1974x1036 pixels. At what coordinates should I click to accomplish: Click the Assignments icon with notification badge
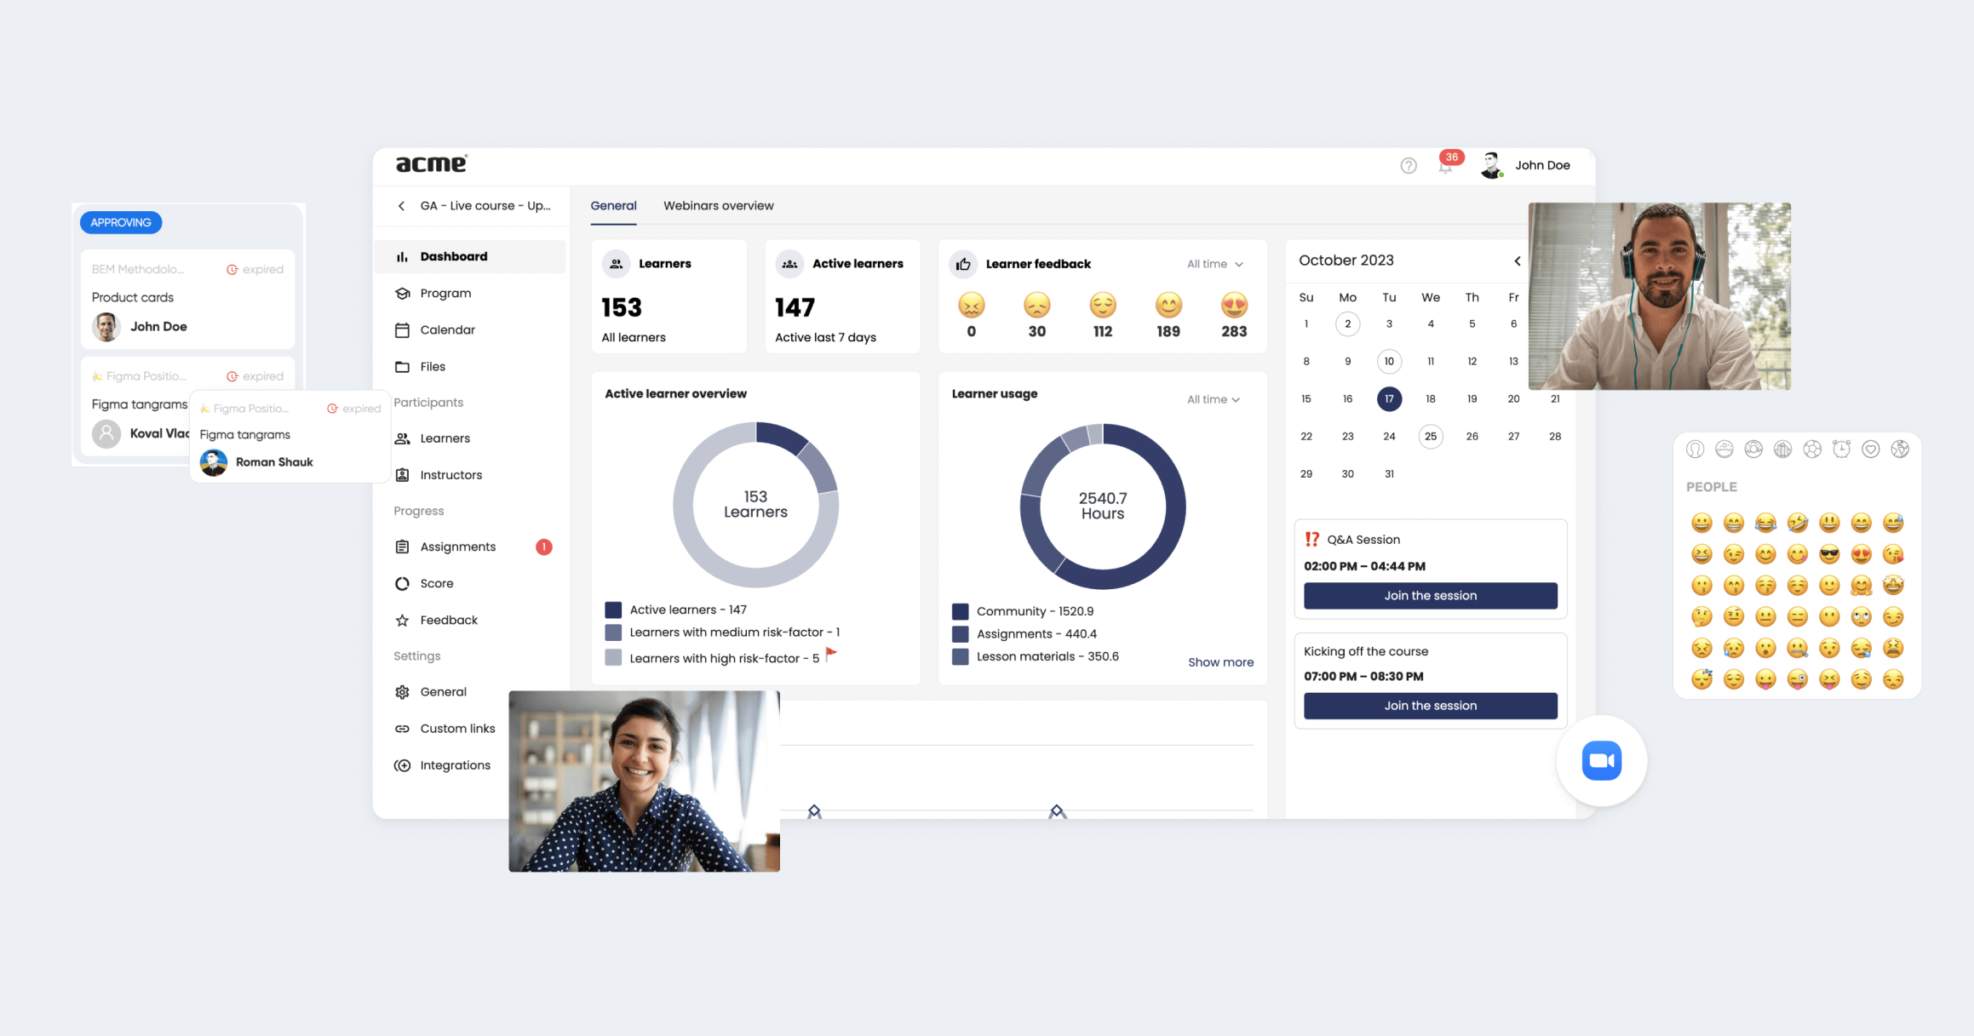click(403, 546)
